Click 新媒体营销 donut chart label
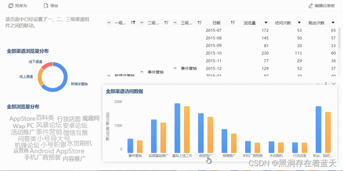The height and width of the screenshot is (171, 343). click(79, 84)
